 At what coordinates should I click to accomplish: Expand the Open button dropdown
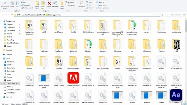coord(93,2)
